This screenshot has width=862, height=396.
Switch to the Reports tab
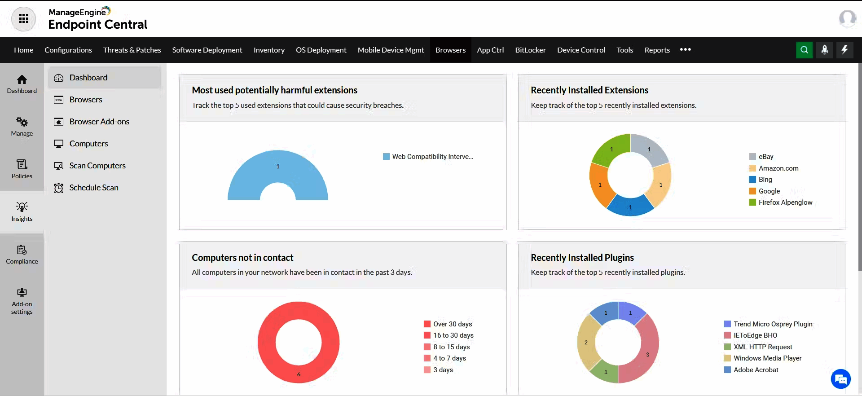[x=657, y=50]
